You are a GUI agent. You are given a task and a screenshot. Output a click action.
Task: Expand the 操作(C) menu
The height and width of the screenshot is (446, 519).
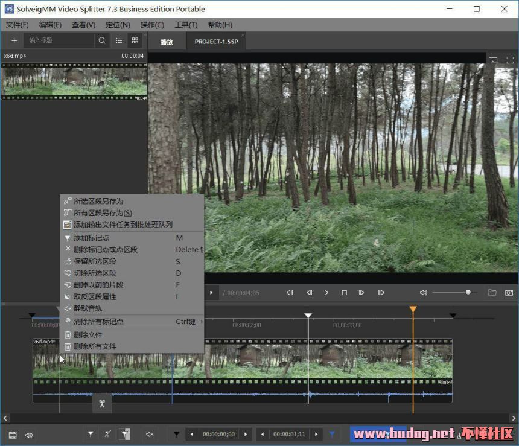(152, 25)
